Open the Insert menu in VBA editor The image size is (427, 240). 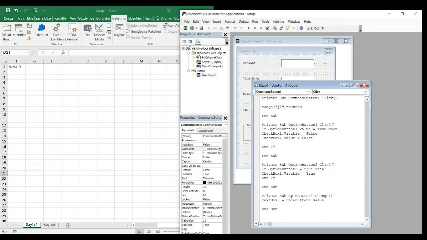(x=217, y=21)
